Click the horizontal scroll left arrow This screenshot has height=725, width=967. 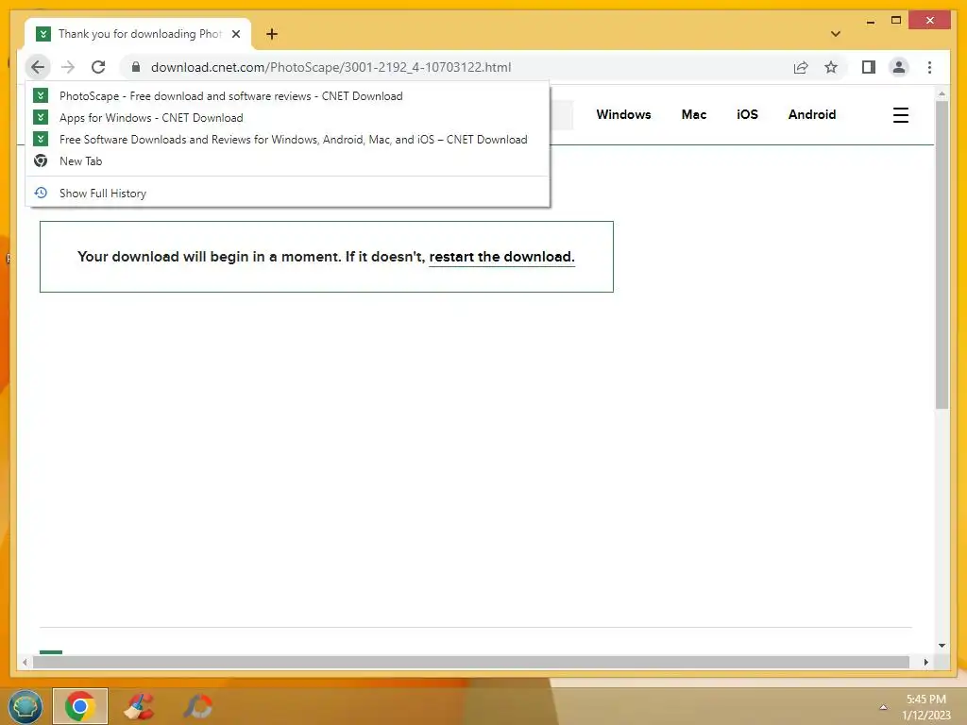pyautogui.click(x=25, y=662)
